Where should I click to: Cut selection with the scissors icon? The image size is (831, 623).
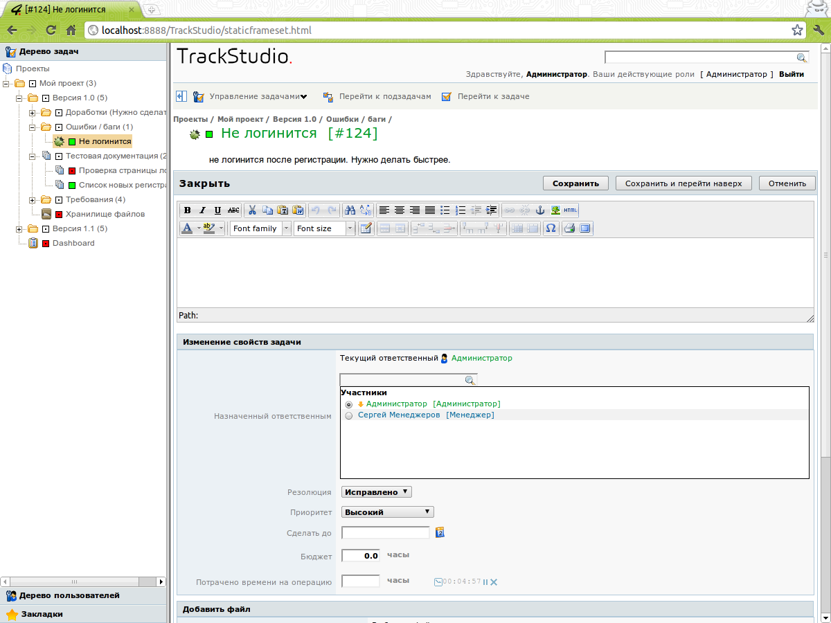[252, 210]
